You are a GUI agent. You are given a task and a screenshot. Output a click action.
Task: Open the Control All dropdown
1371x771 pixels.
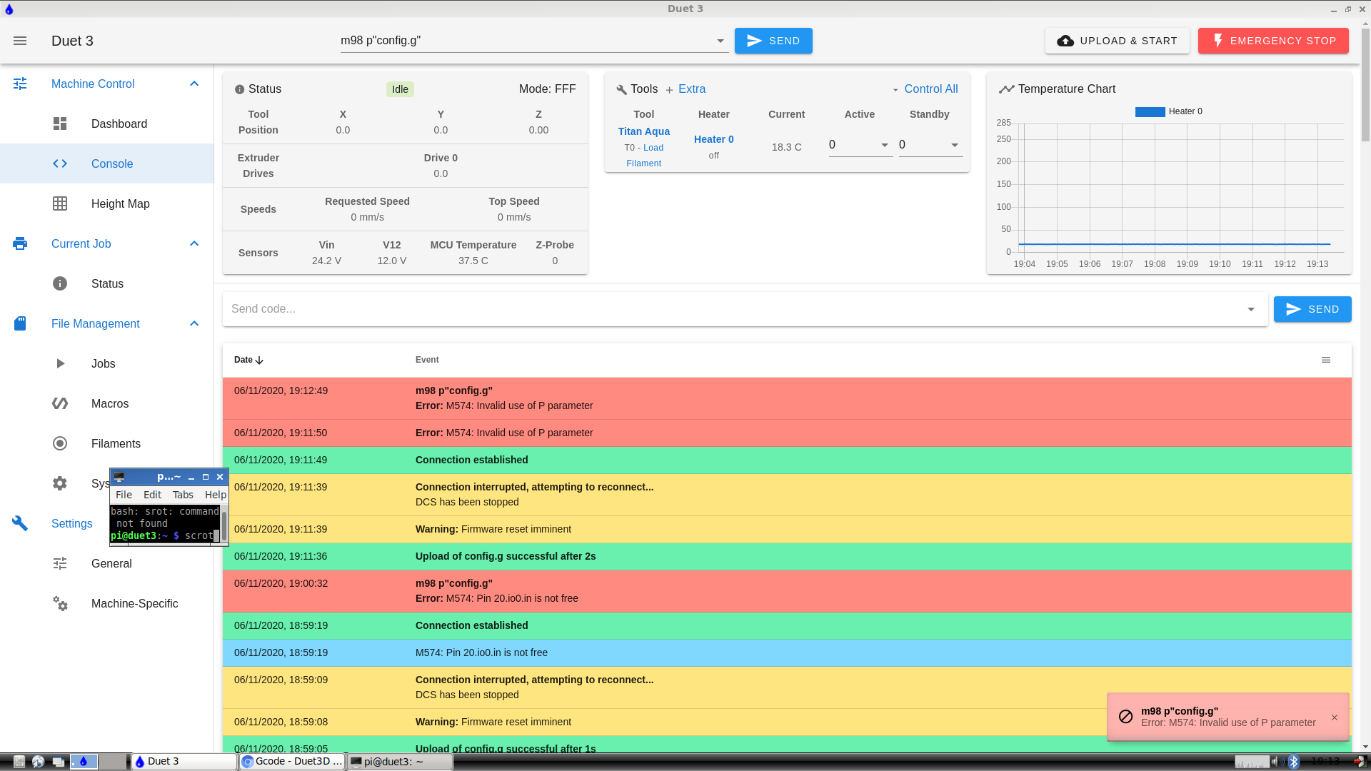click(925, 89)
